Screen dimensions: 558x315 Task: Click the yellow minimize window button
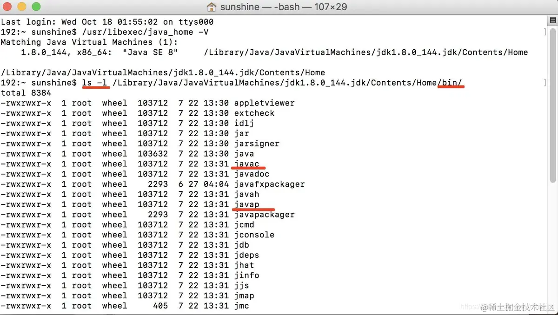[x=22, y=7]
